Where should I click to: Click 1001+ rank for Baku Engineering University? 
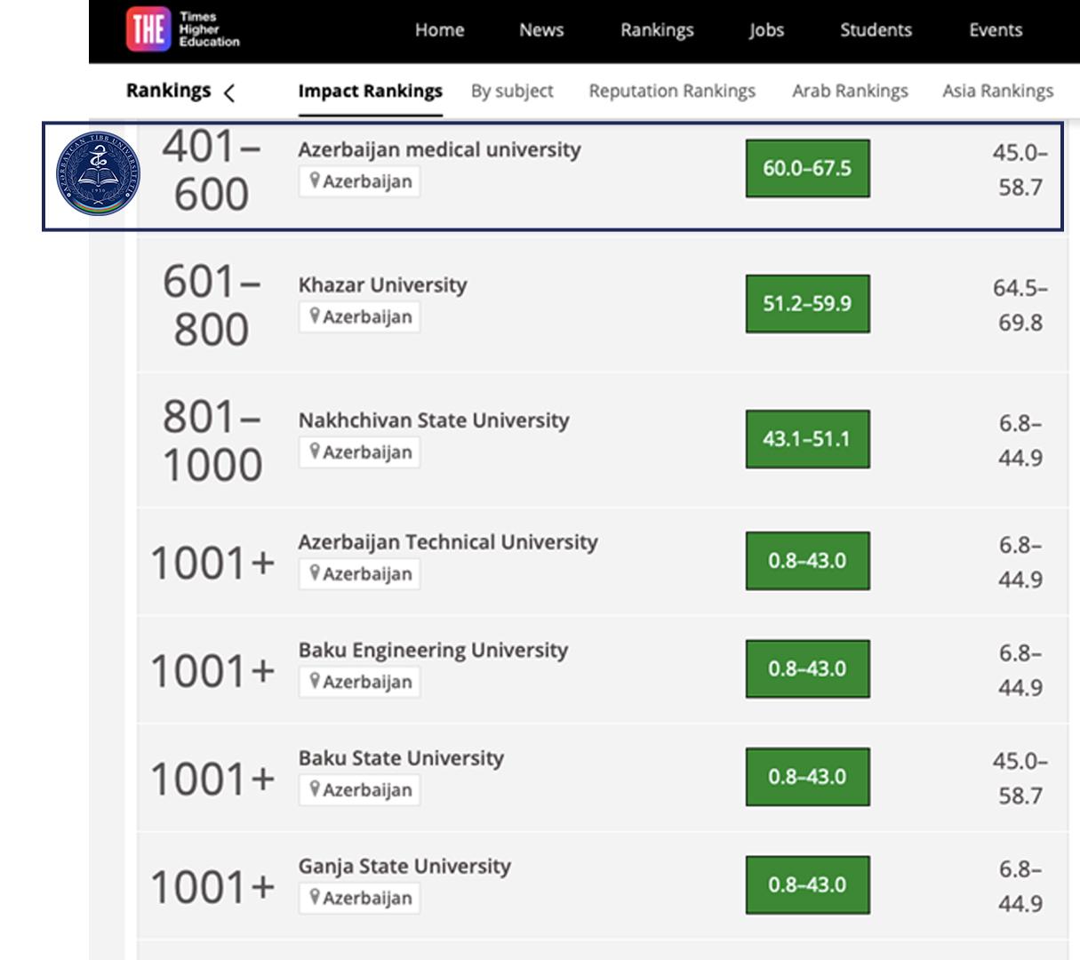click(212, 671)
